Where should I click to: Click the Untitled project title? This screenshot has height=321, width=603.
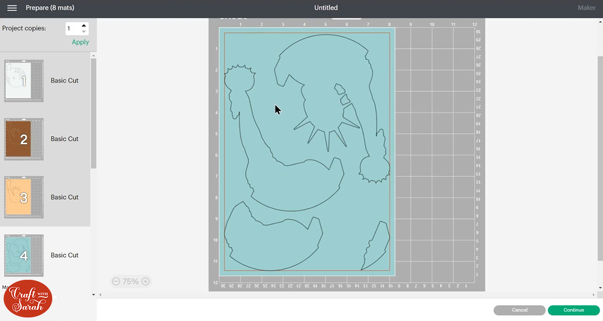coord(326,8)
